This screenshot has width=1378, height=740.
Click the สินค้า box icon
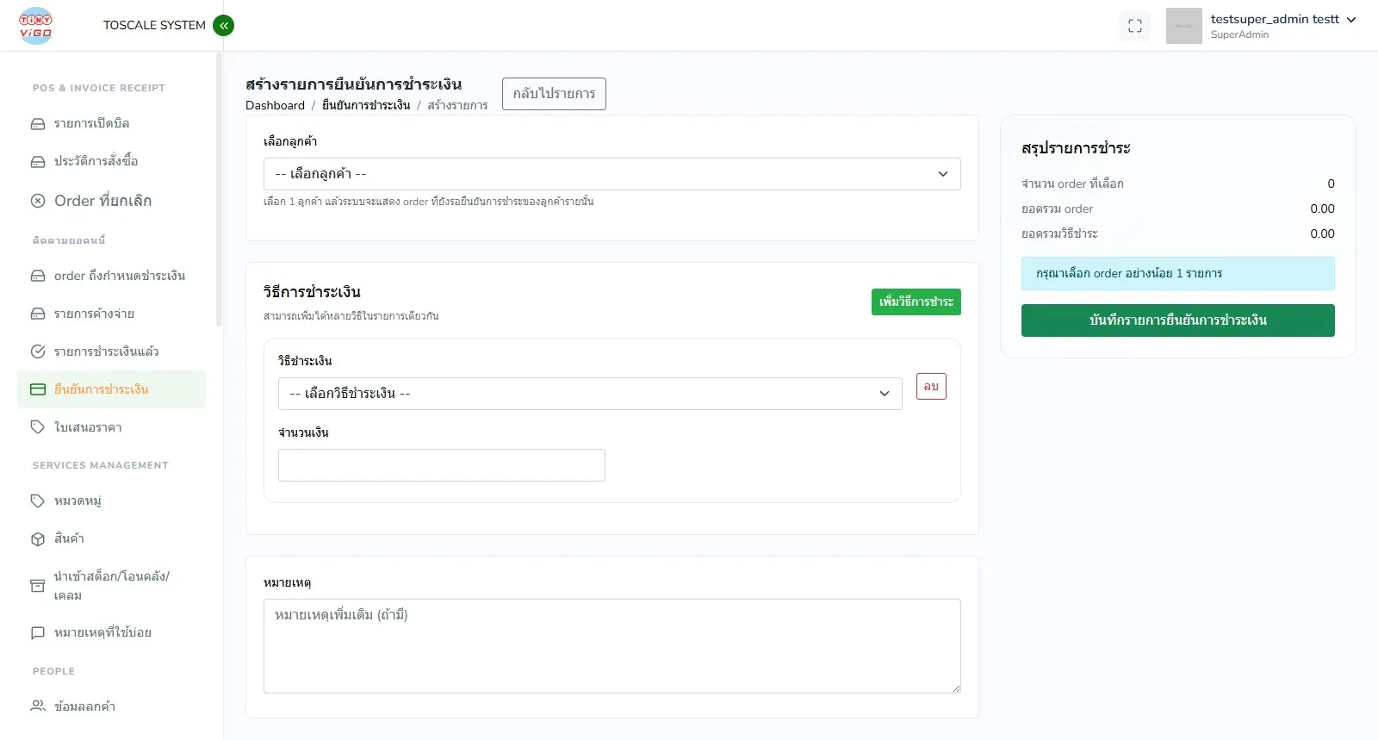pyautogui.click(x=38, y=538)
